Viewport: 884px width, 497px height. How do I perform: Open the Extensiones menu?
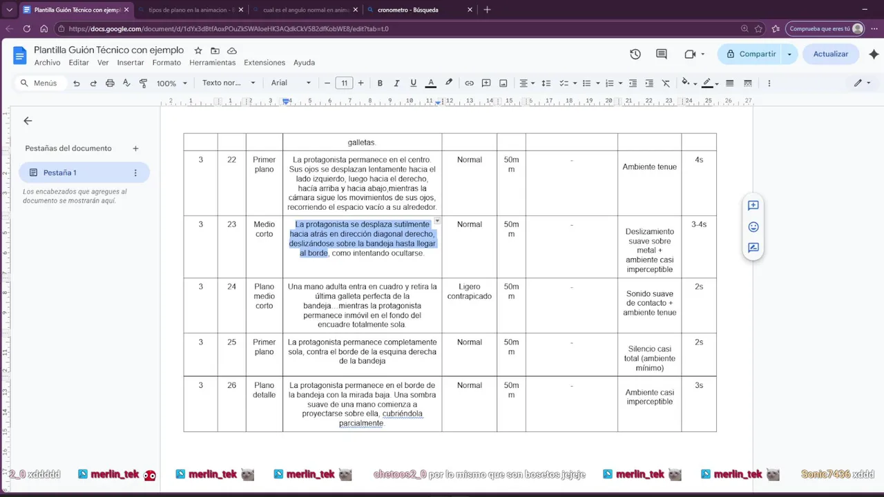point(265,63)
